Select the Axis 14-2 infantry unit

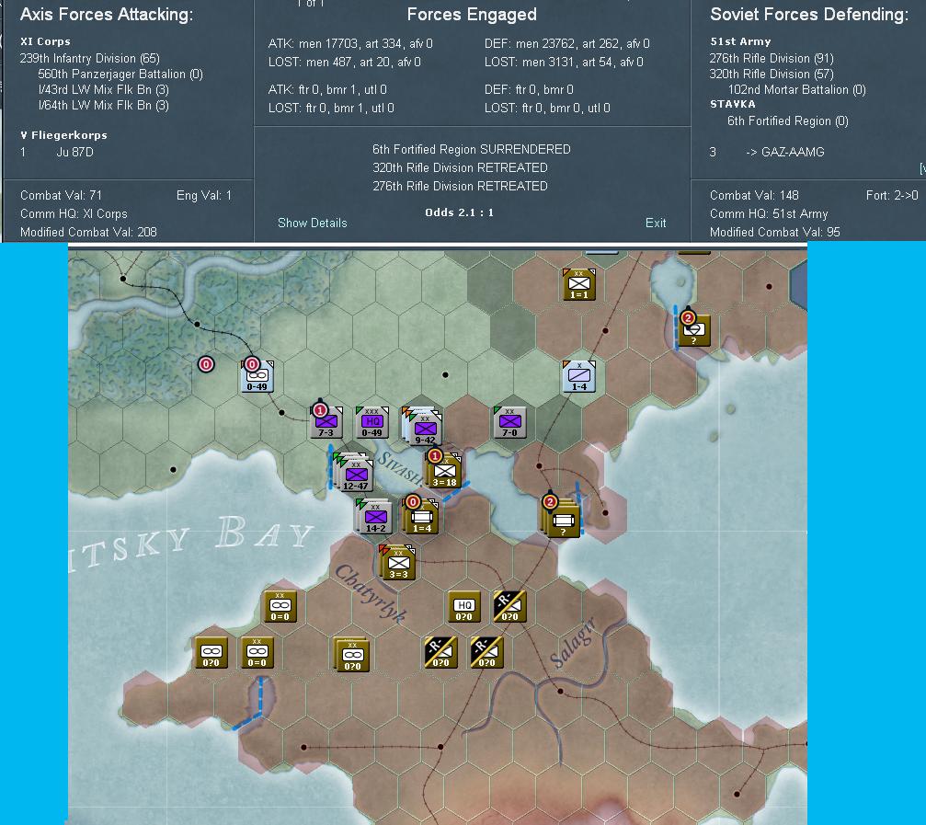tap(375, 517)
